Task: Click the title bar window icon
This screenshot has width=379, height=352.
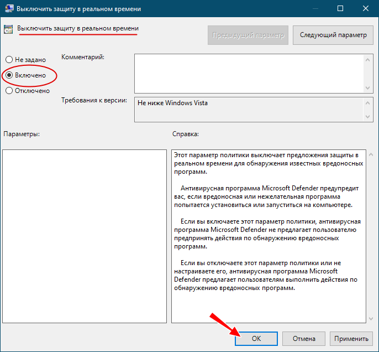Action: (x=9, y=8)
